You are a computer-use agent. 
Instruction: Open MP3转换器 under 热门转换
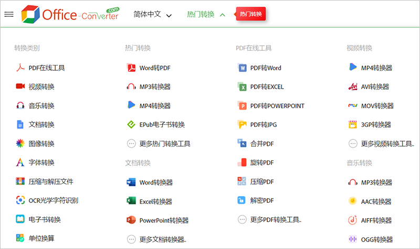pos(149,86)
